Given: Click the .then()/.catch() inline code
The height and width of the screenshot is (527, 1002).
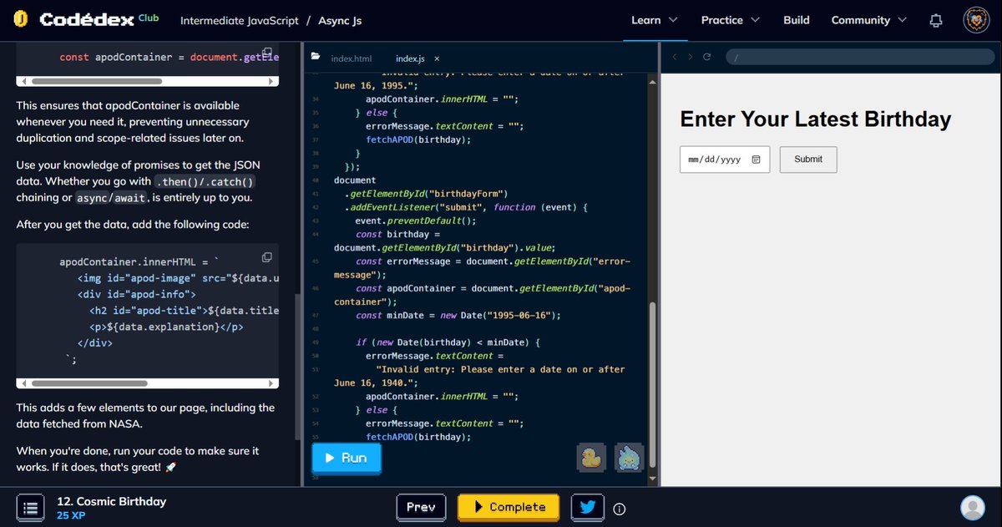Looking at the screenshot, I should 205,181.
